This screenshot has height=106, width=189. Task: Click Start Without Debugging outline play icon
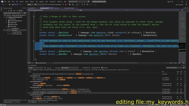click(x=63, y=5)
